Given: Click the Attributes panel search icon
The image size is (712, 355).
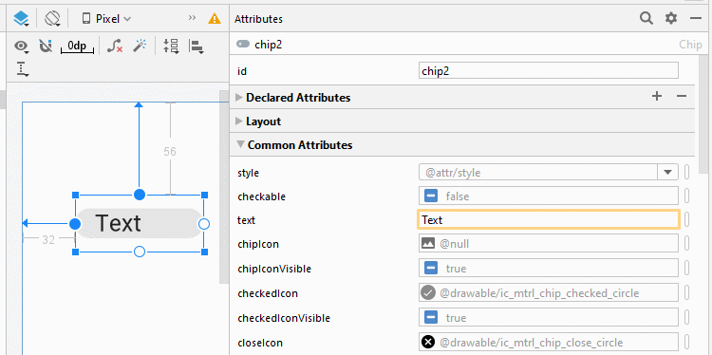Looking at the screenshot, I should point(646,18).
